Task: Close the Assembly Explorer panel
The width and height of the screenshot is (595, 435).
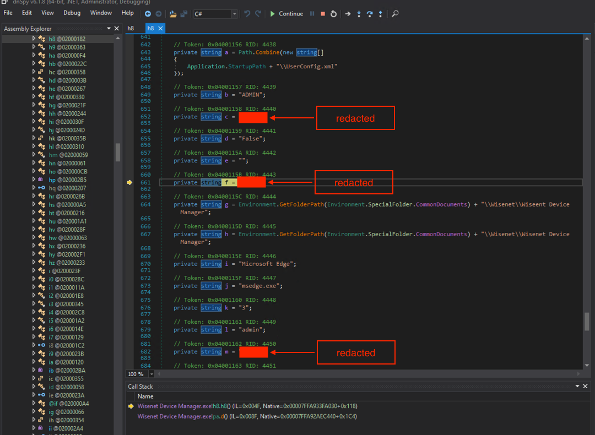Action: (116, 29)
